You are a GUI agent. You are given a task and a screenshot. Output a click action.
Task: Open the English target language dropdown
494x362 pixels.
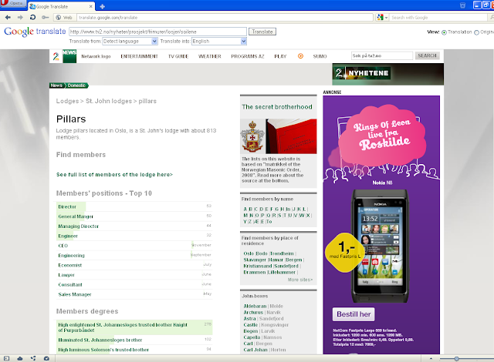point(219,41)
